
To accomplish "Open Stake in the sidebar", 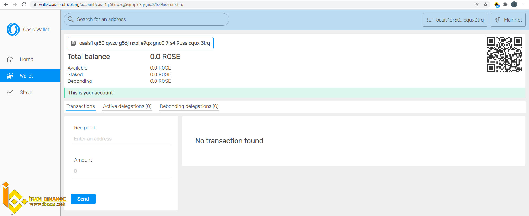I will (30, 92).
